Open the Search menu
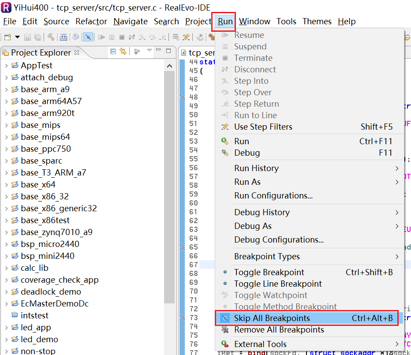The image size is (411, 355). click(x=166, y=22)
